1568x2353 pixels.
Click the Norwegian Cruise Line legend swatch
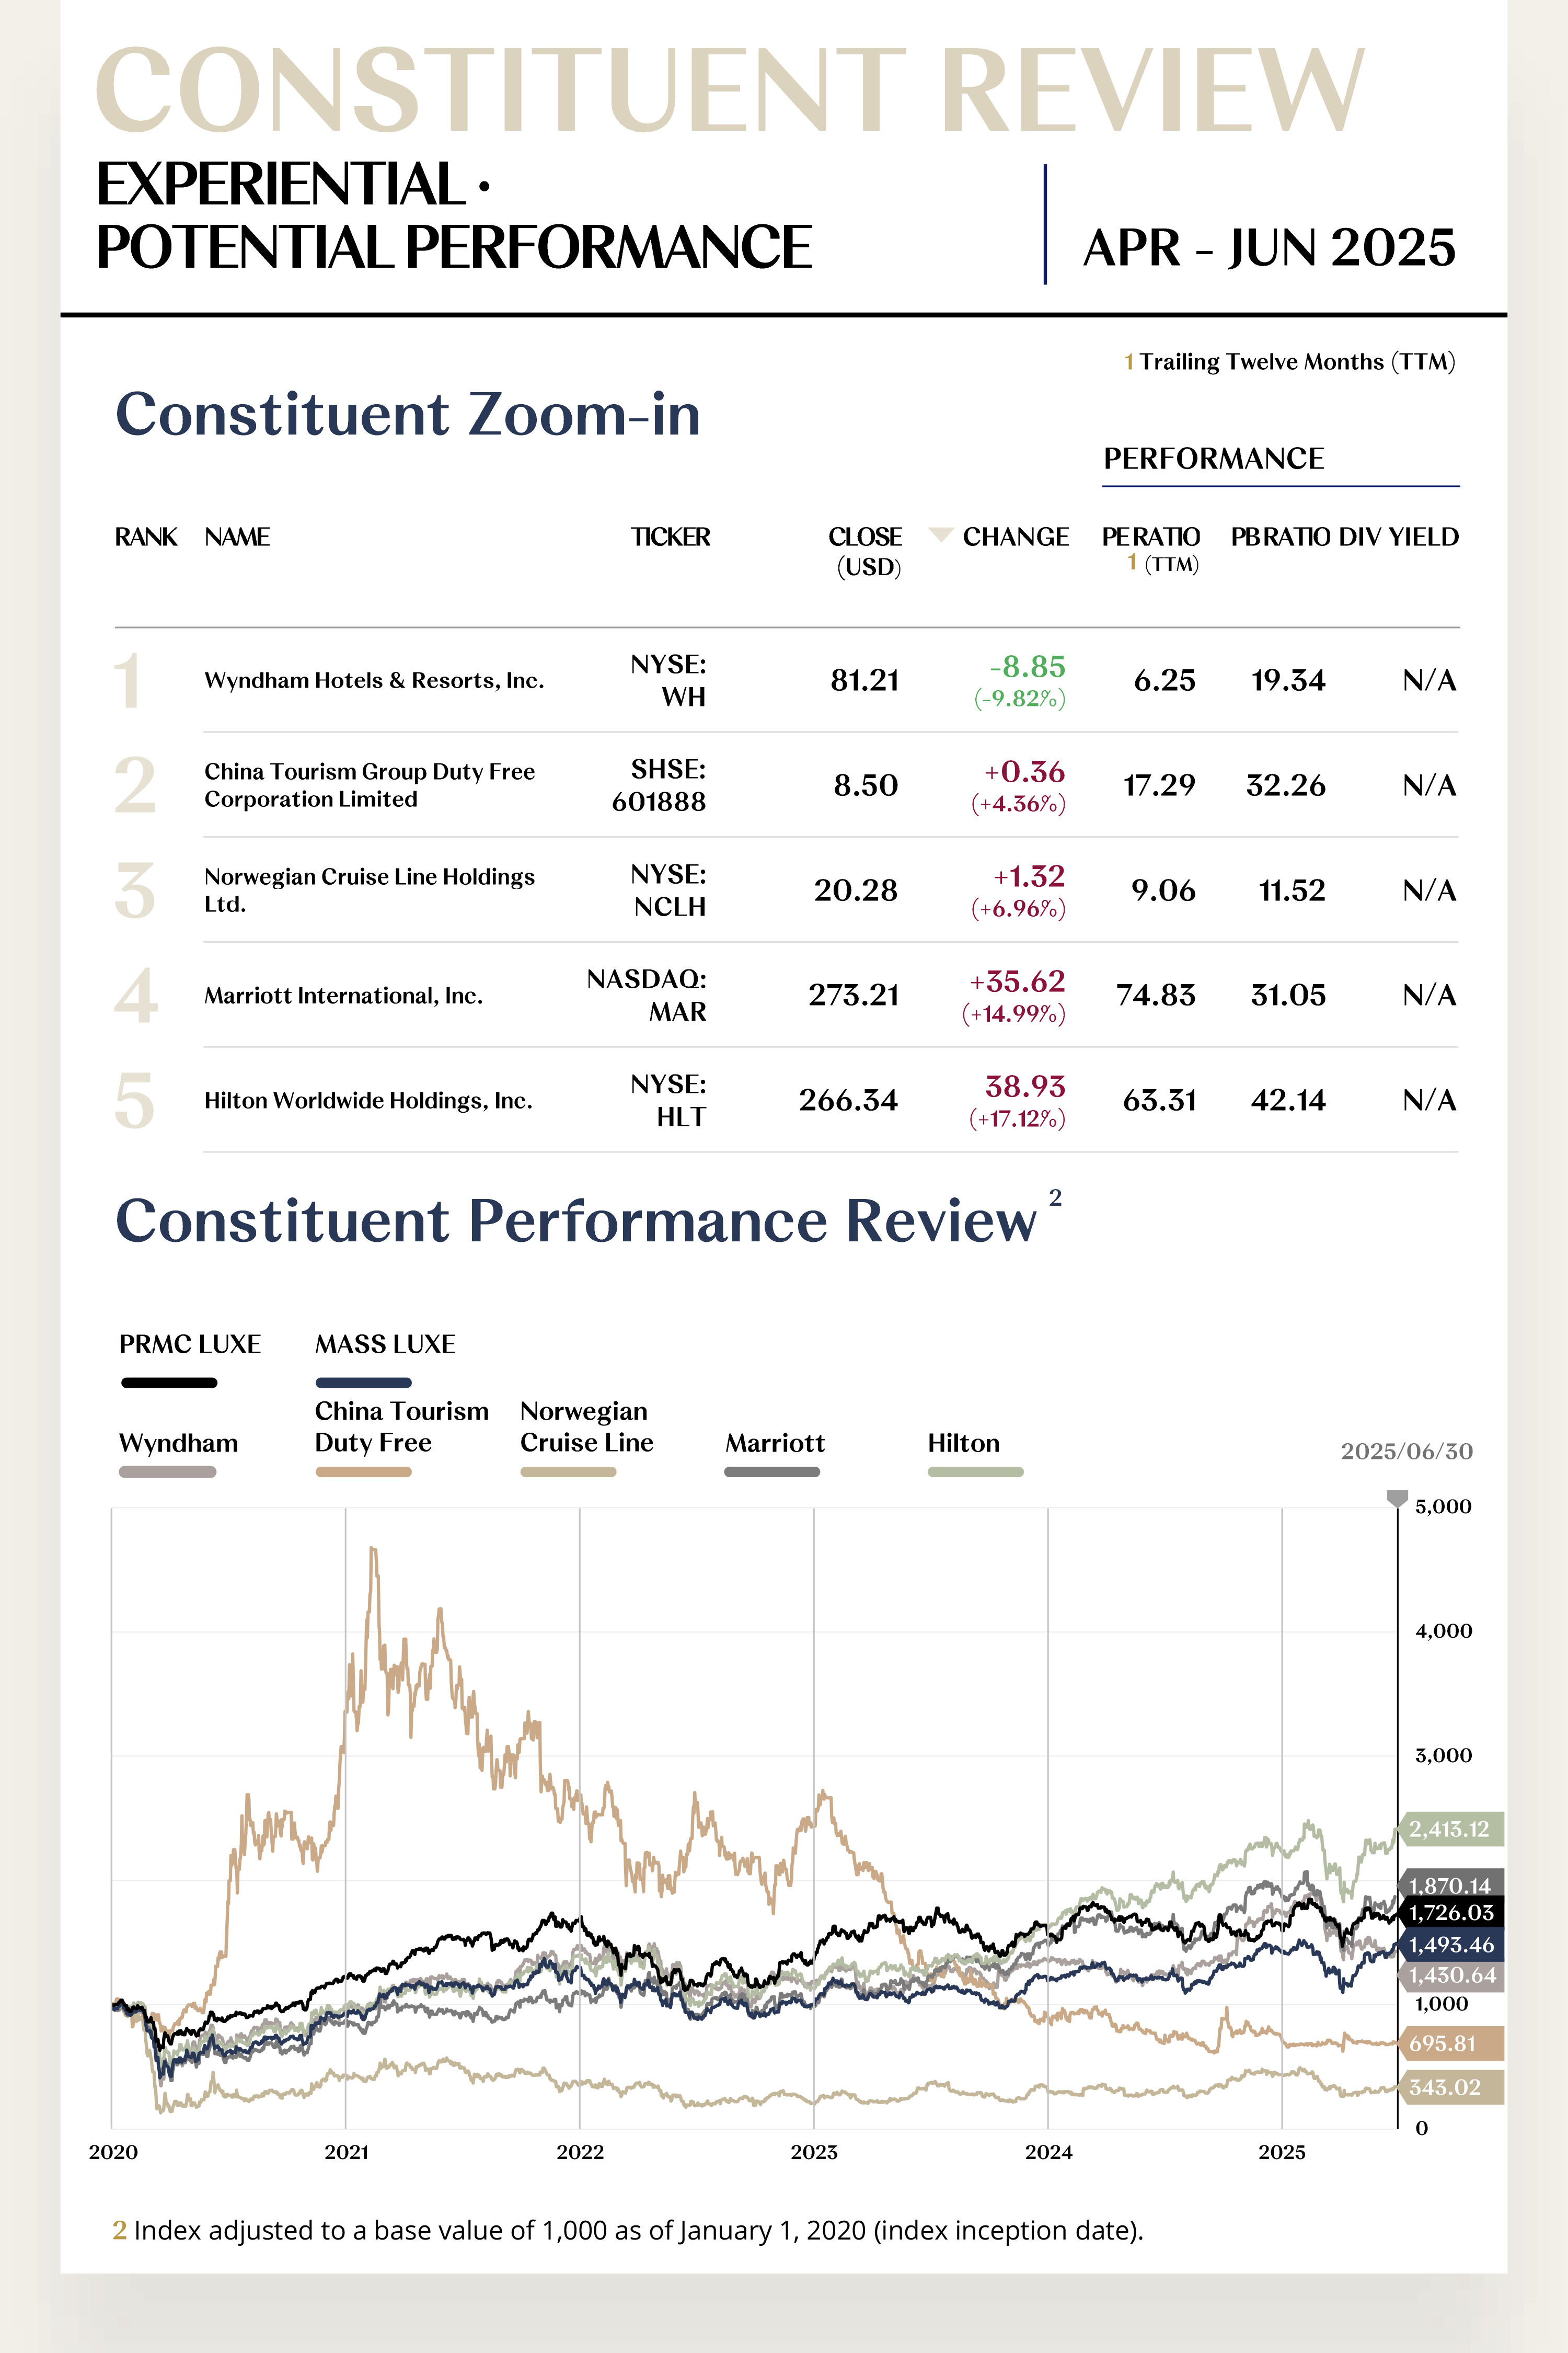pyautogui.click(x=568, y=1471)
